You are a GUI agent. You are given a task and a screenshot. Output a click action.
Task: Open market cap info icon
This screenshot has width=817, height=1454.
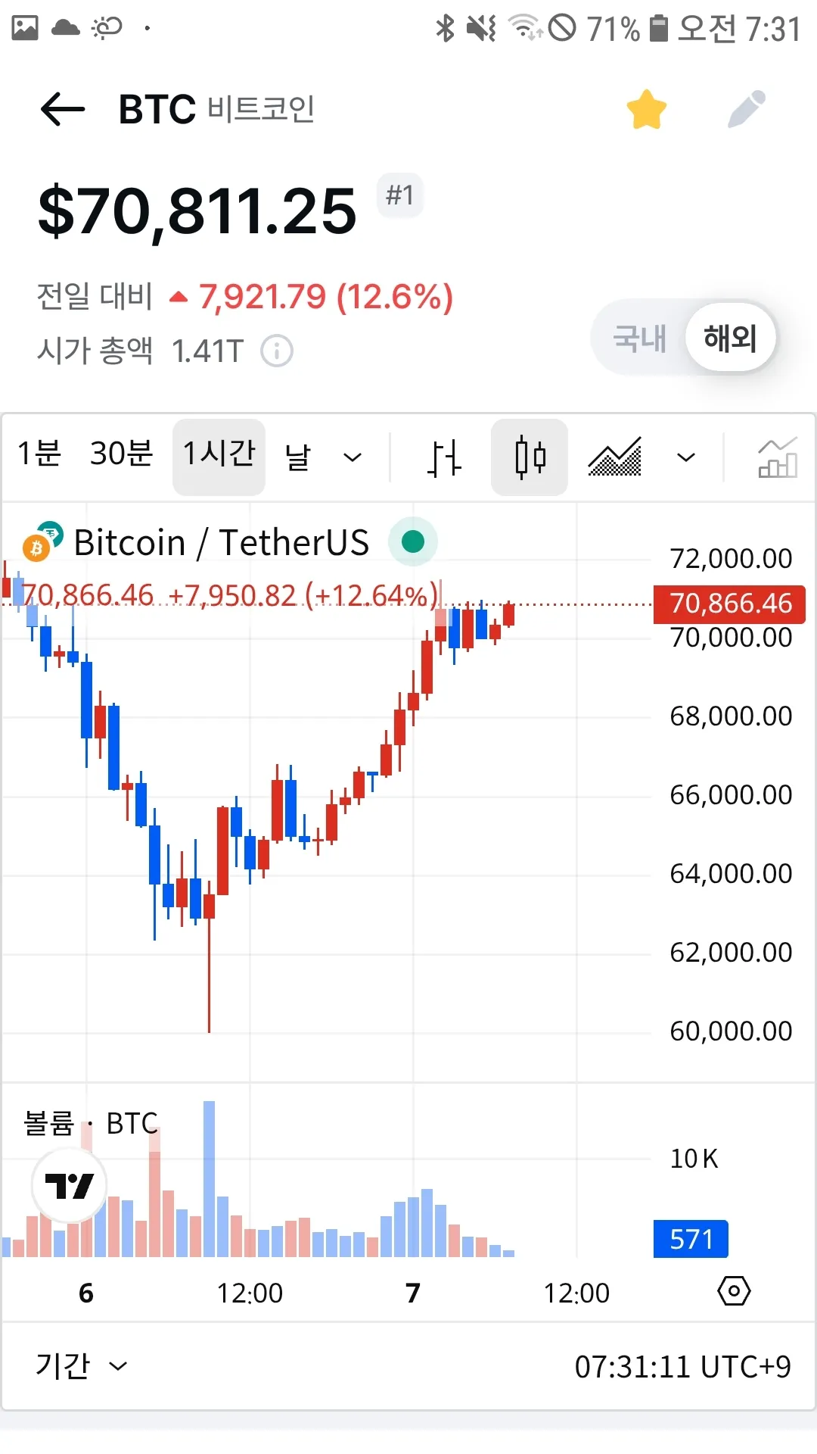pos(277,351)
